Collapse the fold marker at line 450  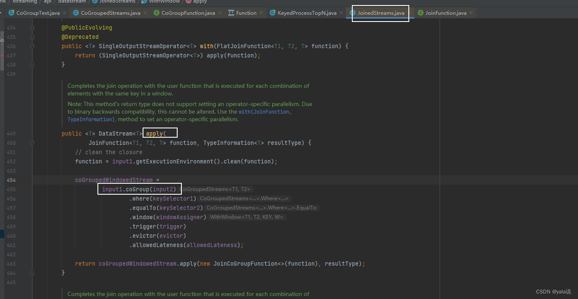32,143
